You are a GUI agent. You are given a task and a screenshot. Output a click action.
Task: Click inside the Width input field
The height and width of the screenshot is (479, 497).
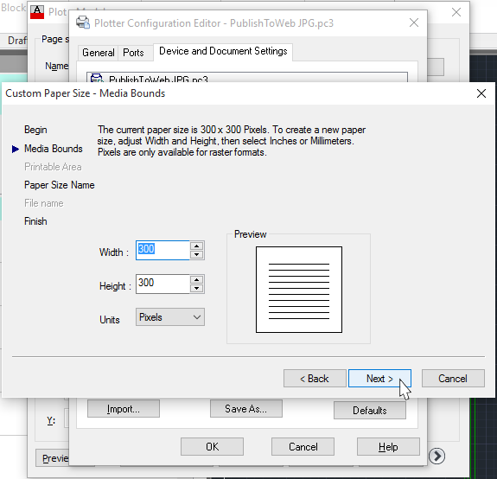(x=162, y=251)
